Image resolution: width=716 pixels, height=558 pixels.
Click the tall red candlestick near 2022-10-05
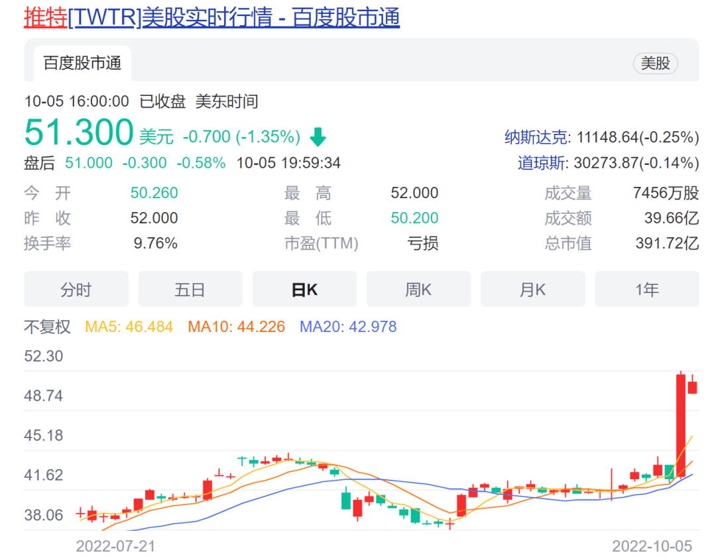(x=681, y=425)
